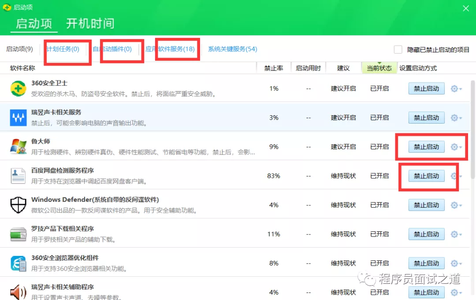Click 建议开启 in the 鲁大师 row
The image size is (476, 300).
tap(343, 146)
